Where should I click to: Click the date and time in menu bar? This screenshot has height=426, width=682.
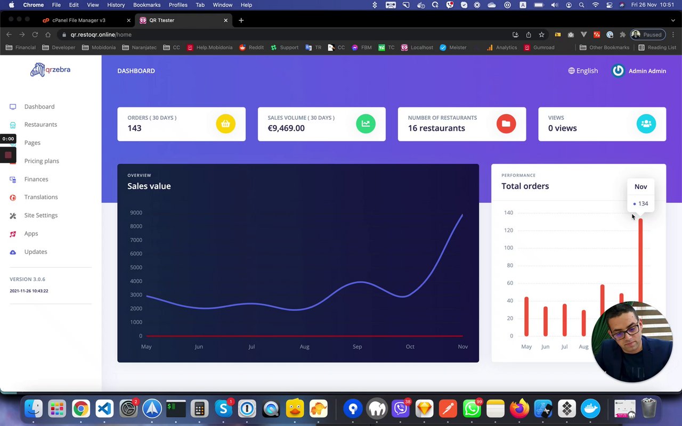[x=653, y=5]
